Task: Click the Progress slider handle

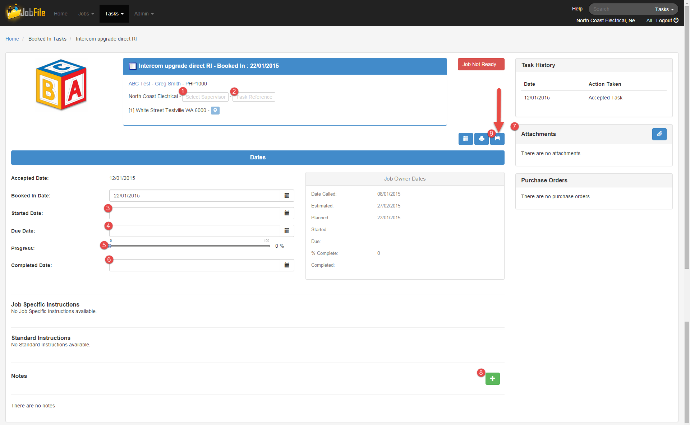Action: click(x=110, y=246)
